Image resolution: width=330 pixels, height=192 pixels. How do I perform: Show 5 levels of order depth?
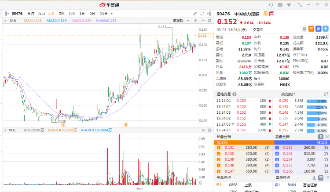click(320, 137)
